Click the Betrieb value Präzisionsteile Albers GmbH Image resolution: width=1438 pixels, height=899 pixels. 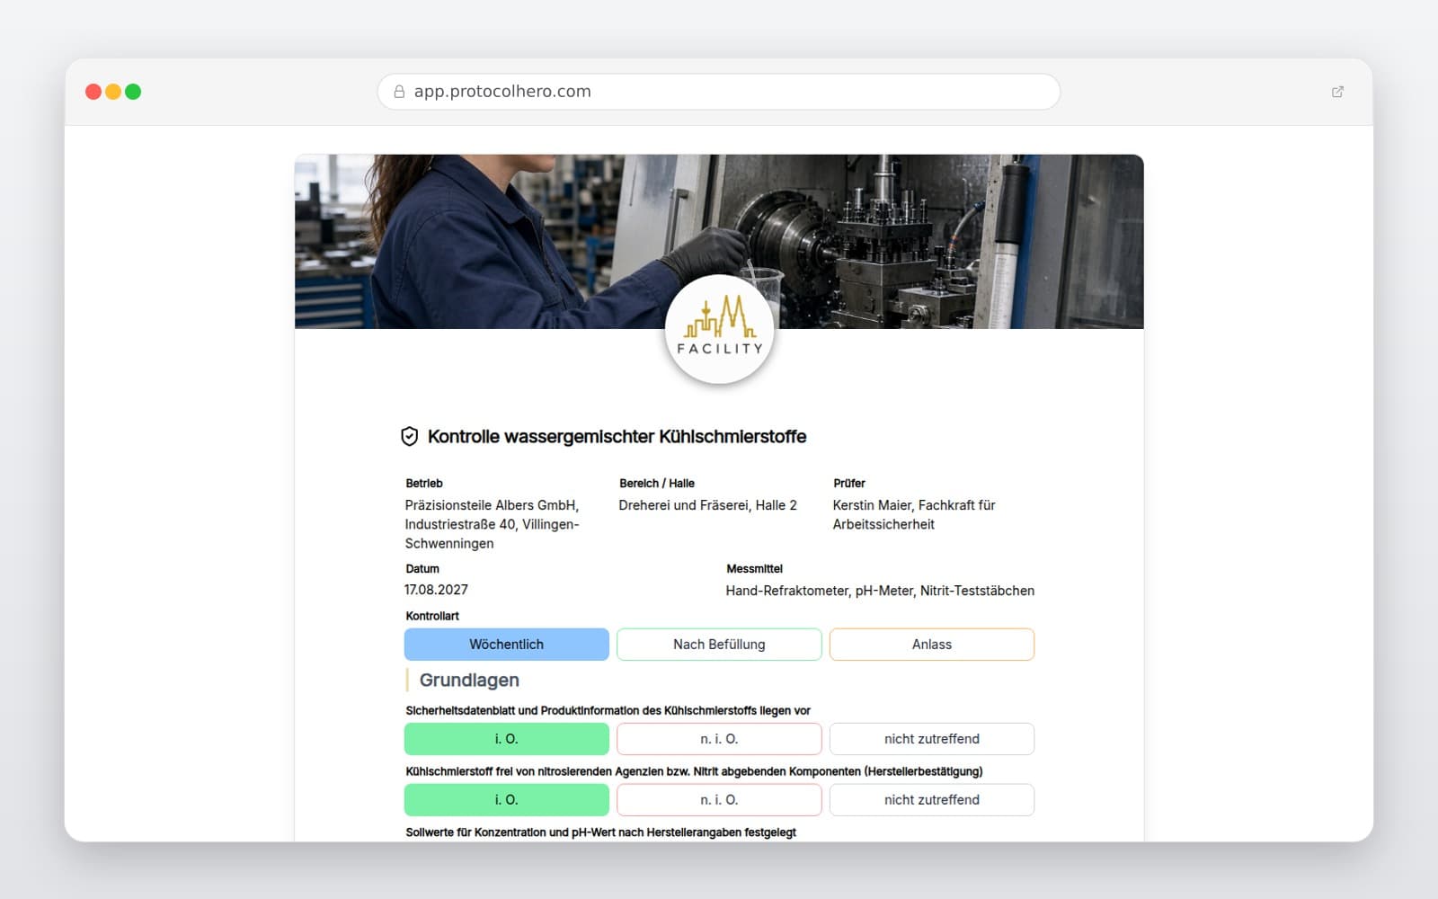point(493,524)
